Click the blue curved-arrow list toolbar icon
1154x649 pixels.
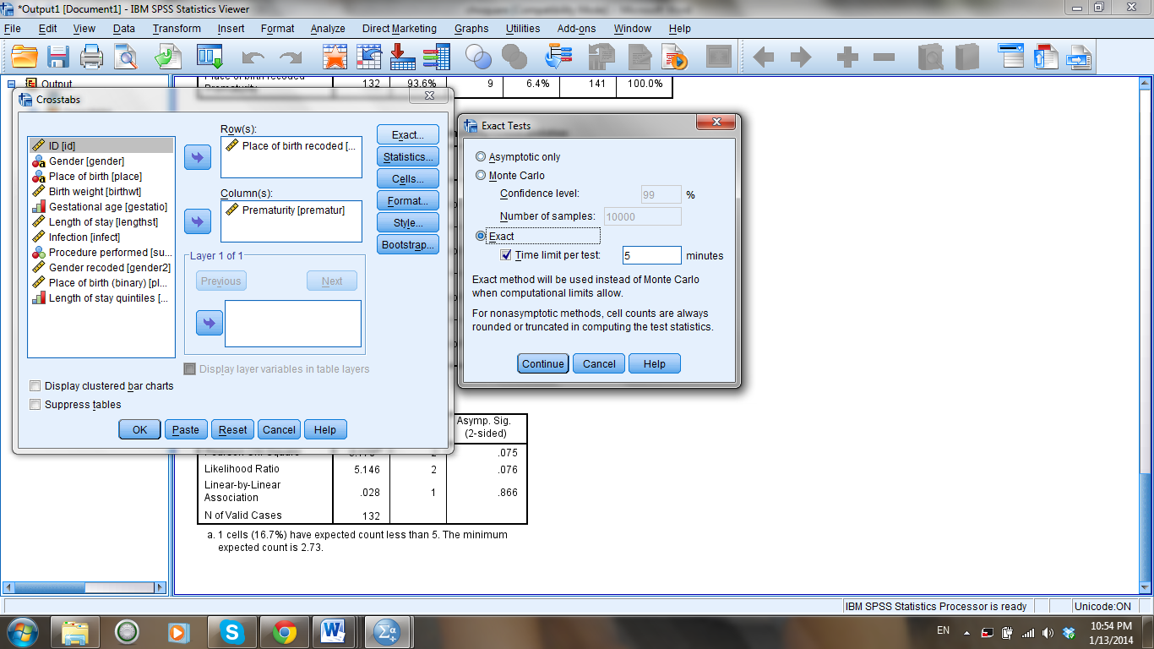click(x=558, y=57)
